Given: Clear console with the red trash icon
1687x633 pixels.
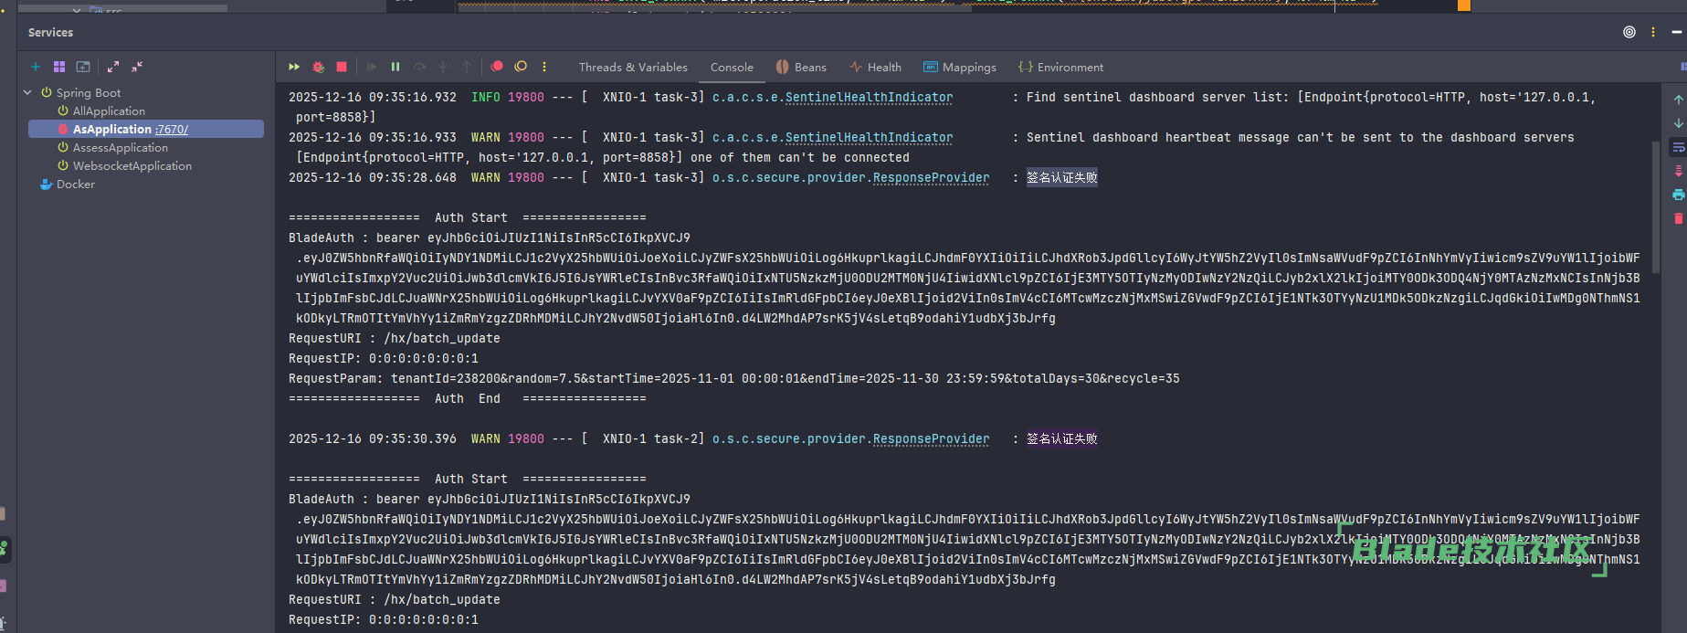Looking at the screenshot, I should pos(1678,218).
